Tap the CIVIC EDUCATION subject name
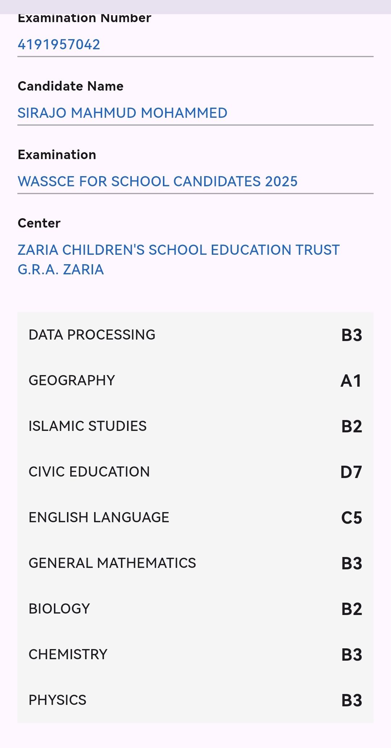Viewport: 391px width, 748px height. [89, 472]
